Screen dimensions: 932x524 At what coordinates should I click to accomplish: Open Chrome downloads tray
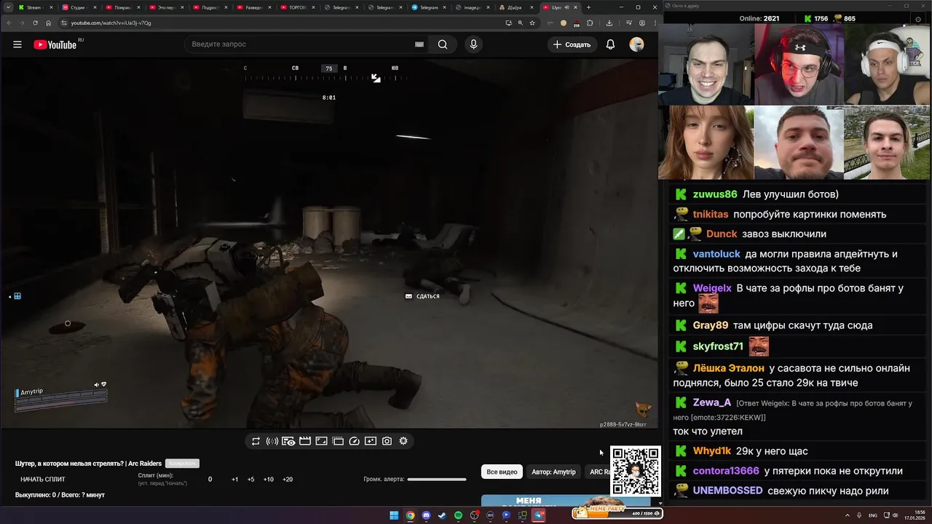[x=609, y=23]
